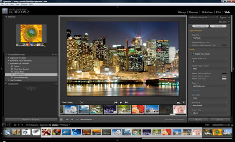Select the main window display icon in filmstrip bar
The height and width of the screenshot is (142, 235).
[4, 125]
